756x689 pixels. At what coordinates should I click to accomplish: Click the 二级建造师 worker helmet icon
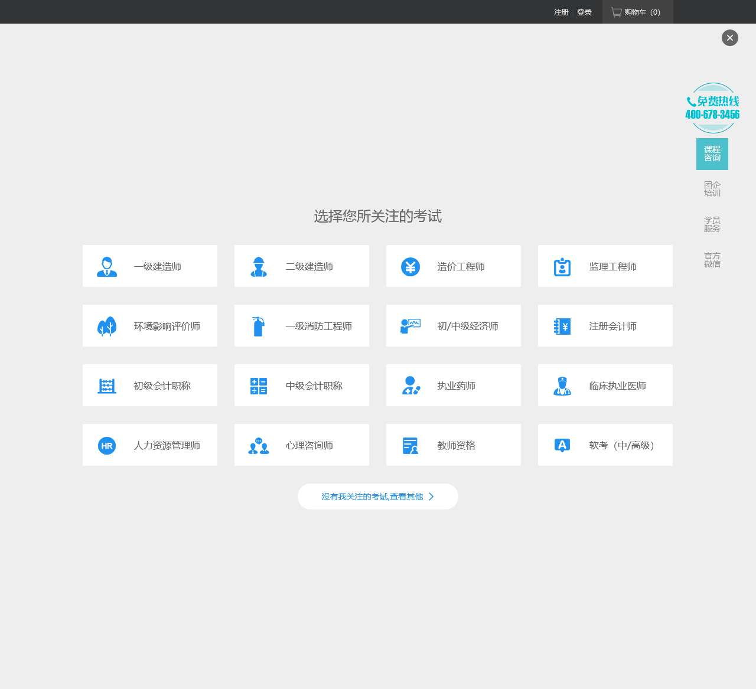click(x=259, y=267)
